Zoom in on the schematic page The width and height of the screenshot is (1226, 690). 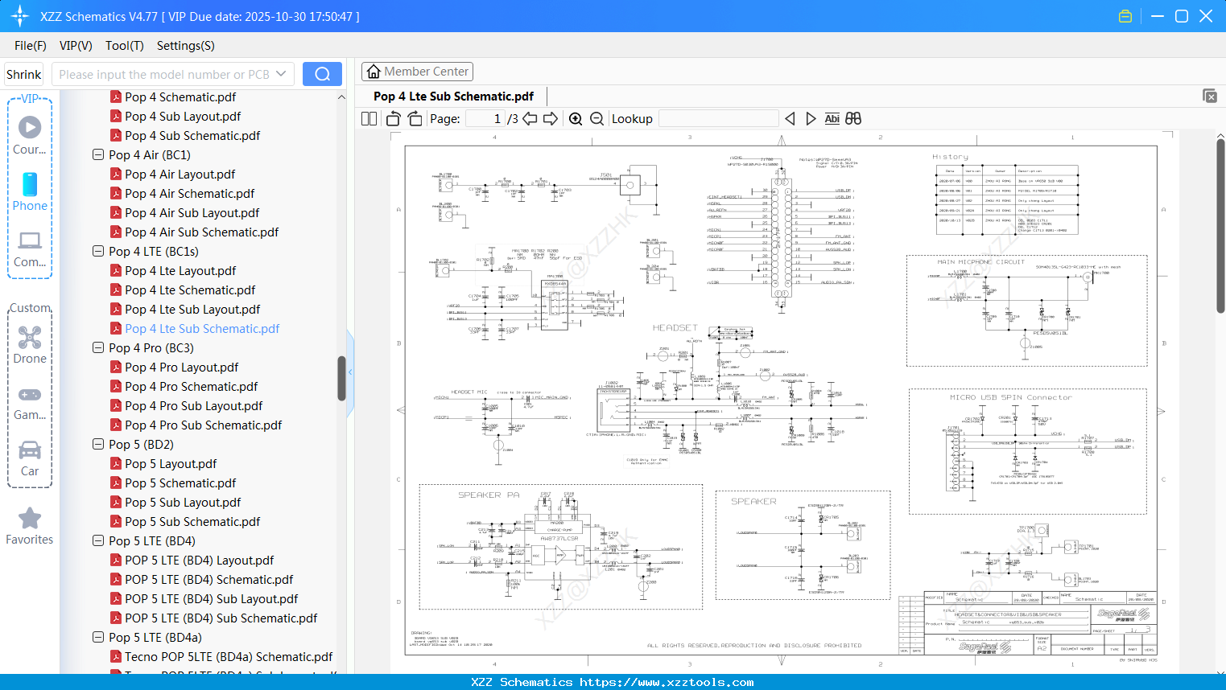click(576, 118)
